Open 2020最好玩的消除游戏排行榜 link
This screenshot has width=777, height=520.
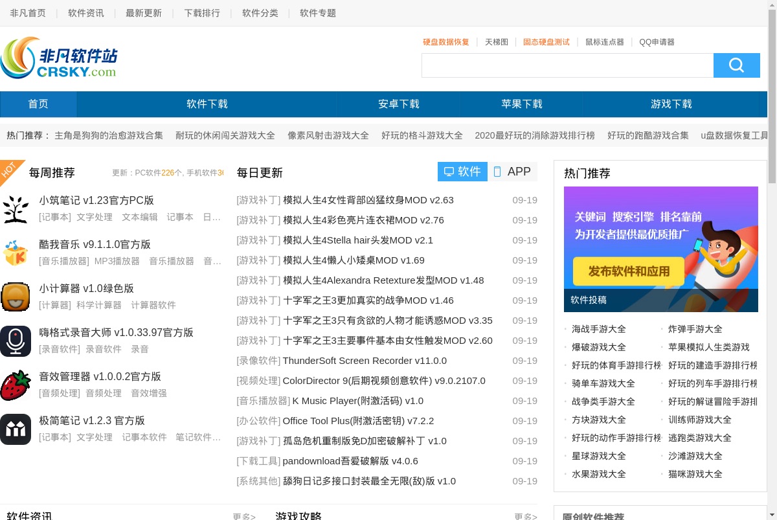535,135
